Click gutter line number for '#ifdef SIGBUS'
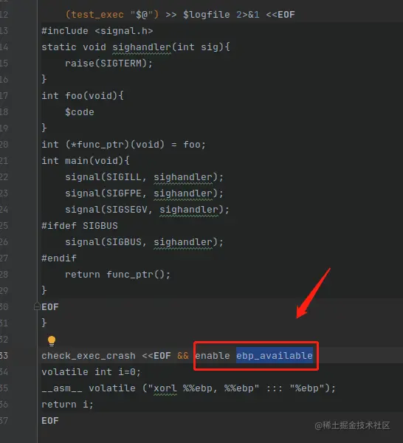403x443 pixels. 4,226
